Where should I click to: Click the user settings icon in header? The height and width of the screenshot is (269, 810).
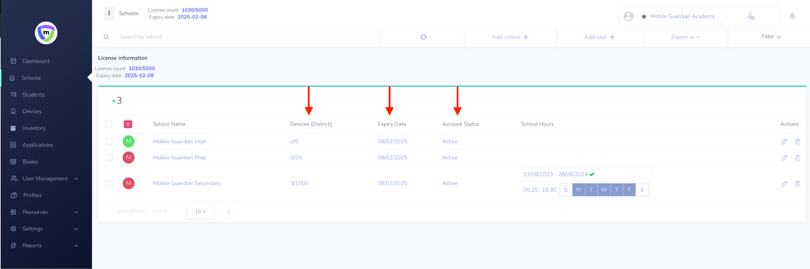click(x=751, y=16)
